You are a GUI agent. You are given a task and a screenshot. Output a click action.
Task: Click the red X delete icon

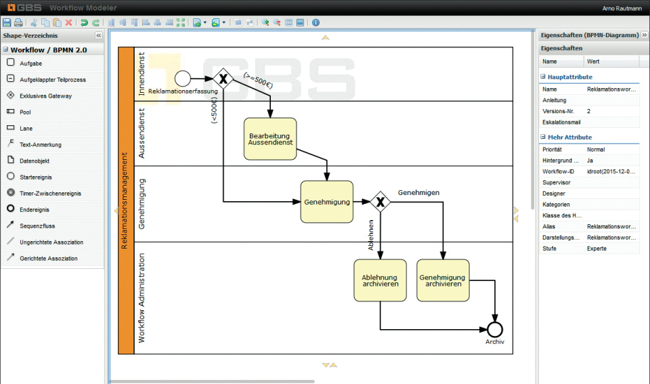click(68, 22)
